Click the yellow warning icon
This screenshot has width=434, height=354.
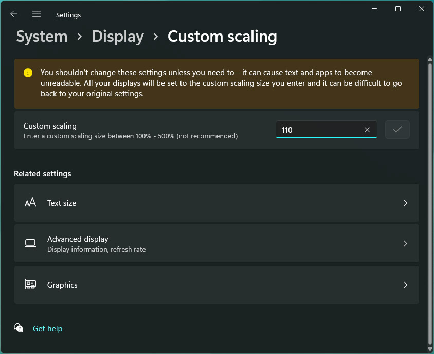coord(28,73)
